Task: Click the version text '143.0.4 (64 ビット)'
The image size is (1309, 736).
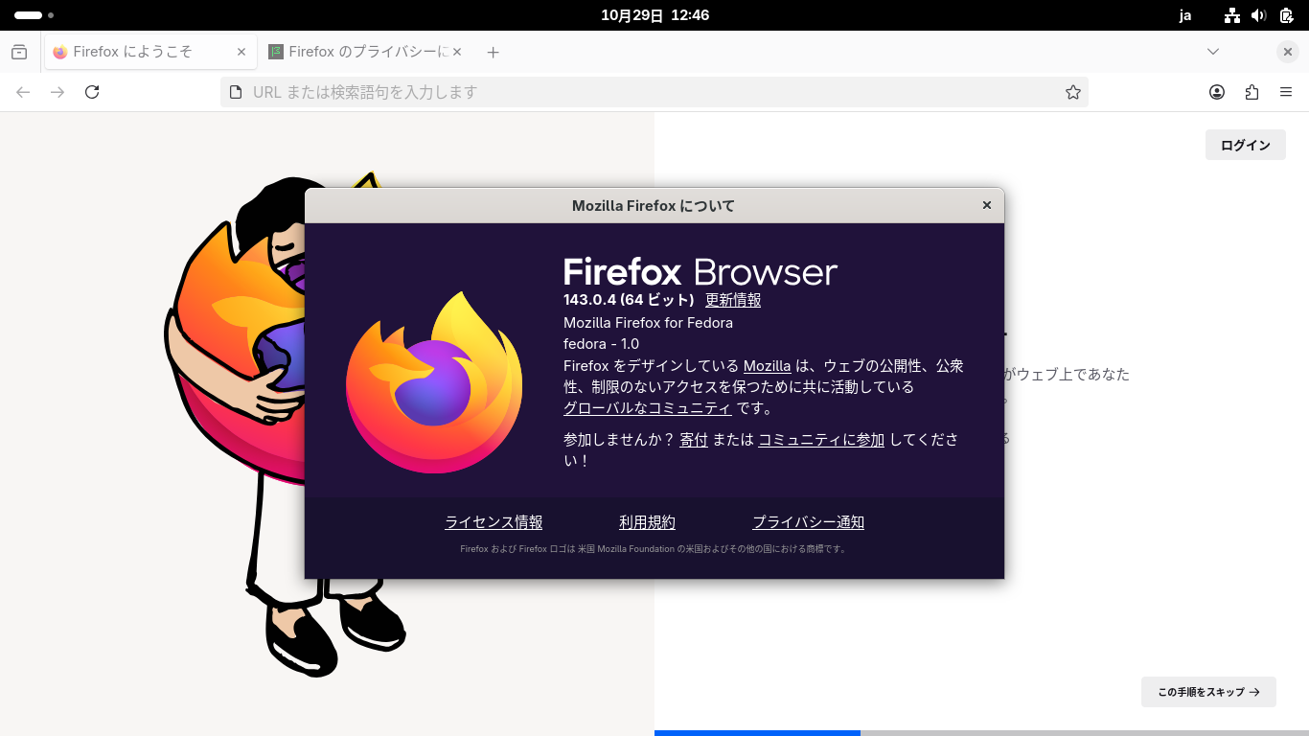Action: tap(629, 300)
